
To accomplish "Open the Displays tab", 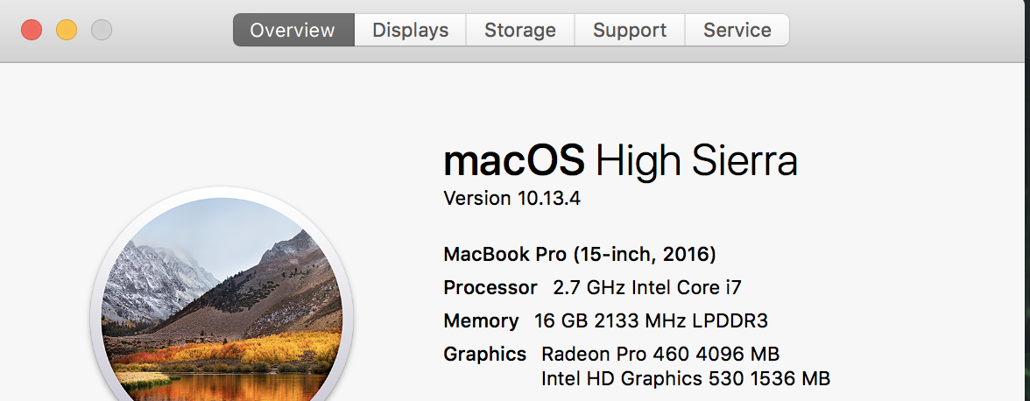I will click(410, 30).
